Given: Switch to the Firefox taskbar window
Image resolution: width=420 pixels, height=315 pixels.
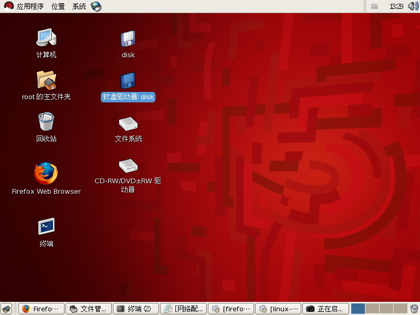Looking at the screenshot, I should coord(40,308).
